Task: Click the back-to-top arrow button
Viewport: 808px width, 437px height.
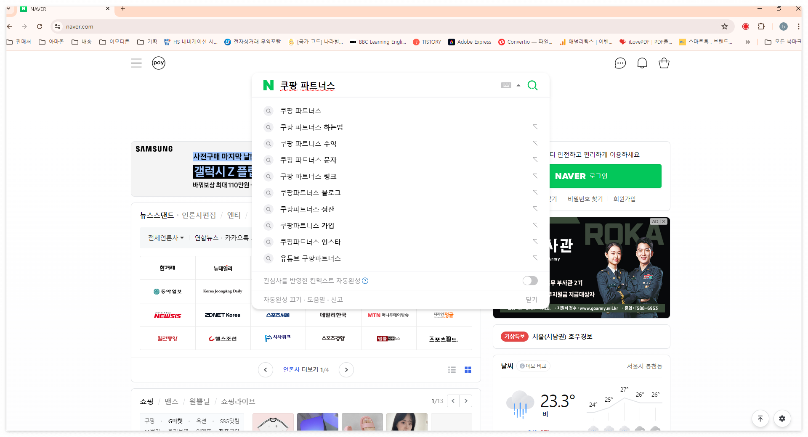Action: 760,419
